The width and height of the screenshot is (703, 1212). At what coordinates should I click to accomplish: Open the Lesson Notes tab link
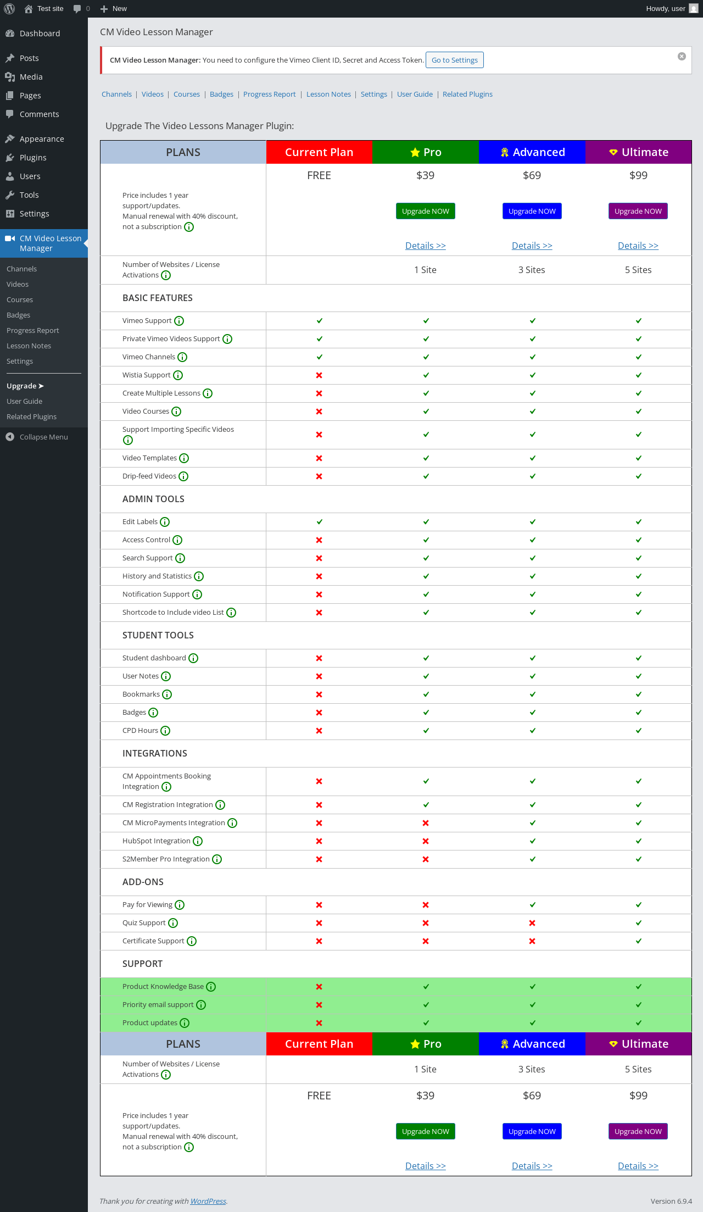click(328, 94)
